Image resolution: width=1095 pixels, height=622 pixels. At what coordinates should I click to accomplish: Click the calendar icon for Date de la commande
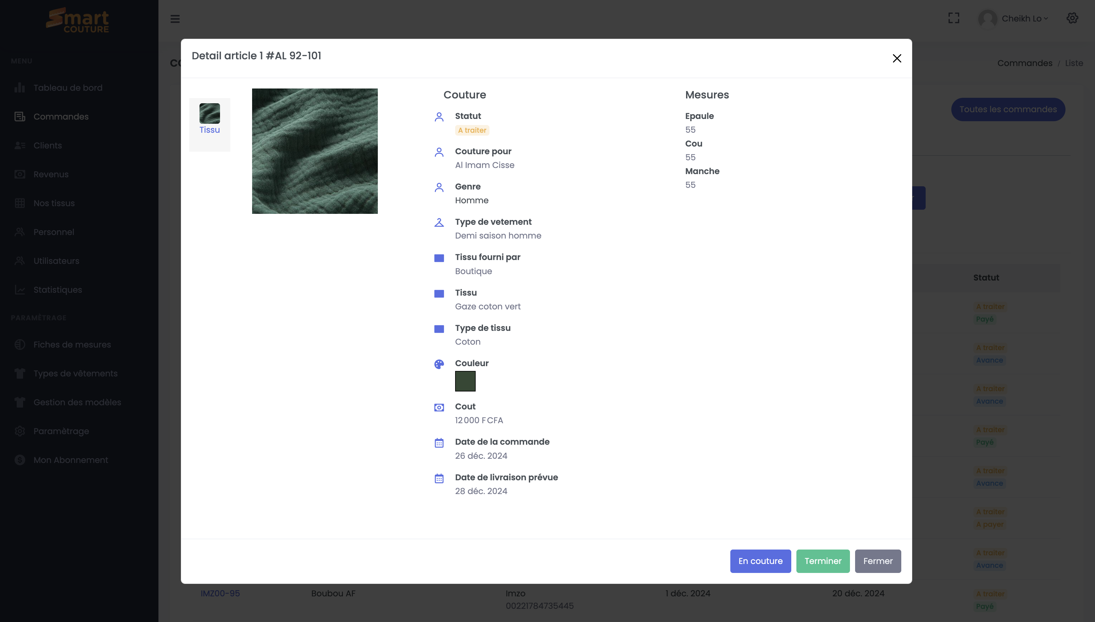(439, 443)
